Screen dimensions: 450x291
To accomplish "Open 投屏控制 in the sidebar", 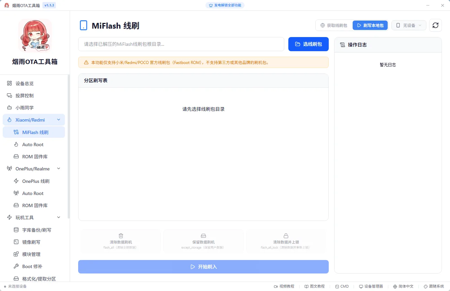I will 34,96.
